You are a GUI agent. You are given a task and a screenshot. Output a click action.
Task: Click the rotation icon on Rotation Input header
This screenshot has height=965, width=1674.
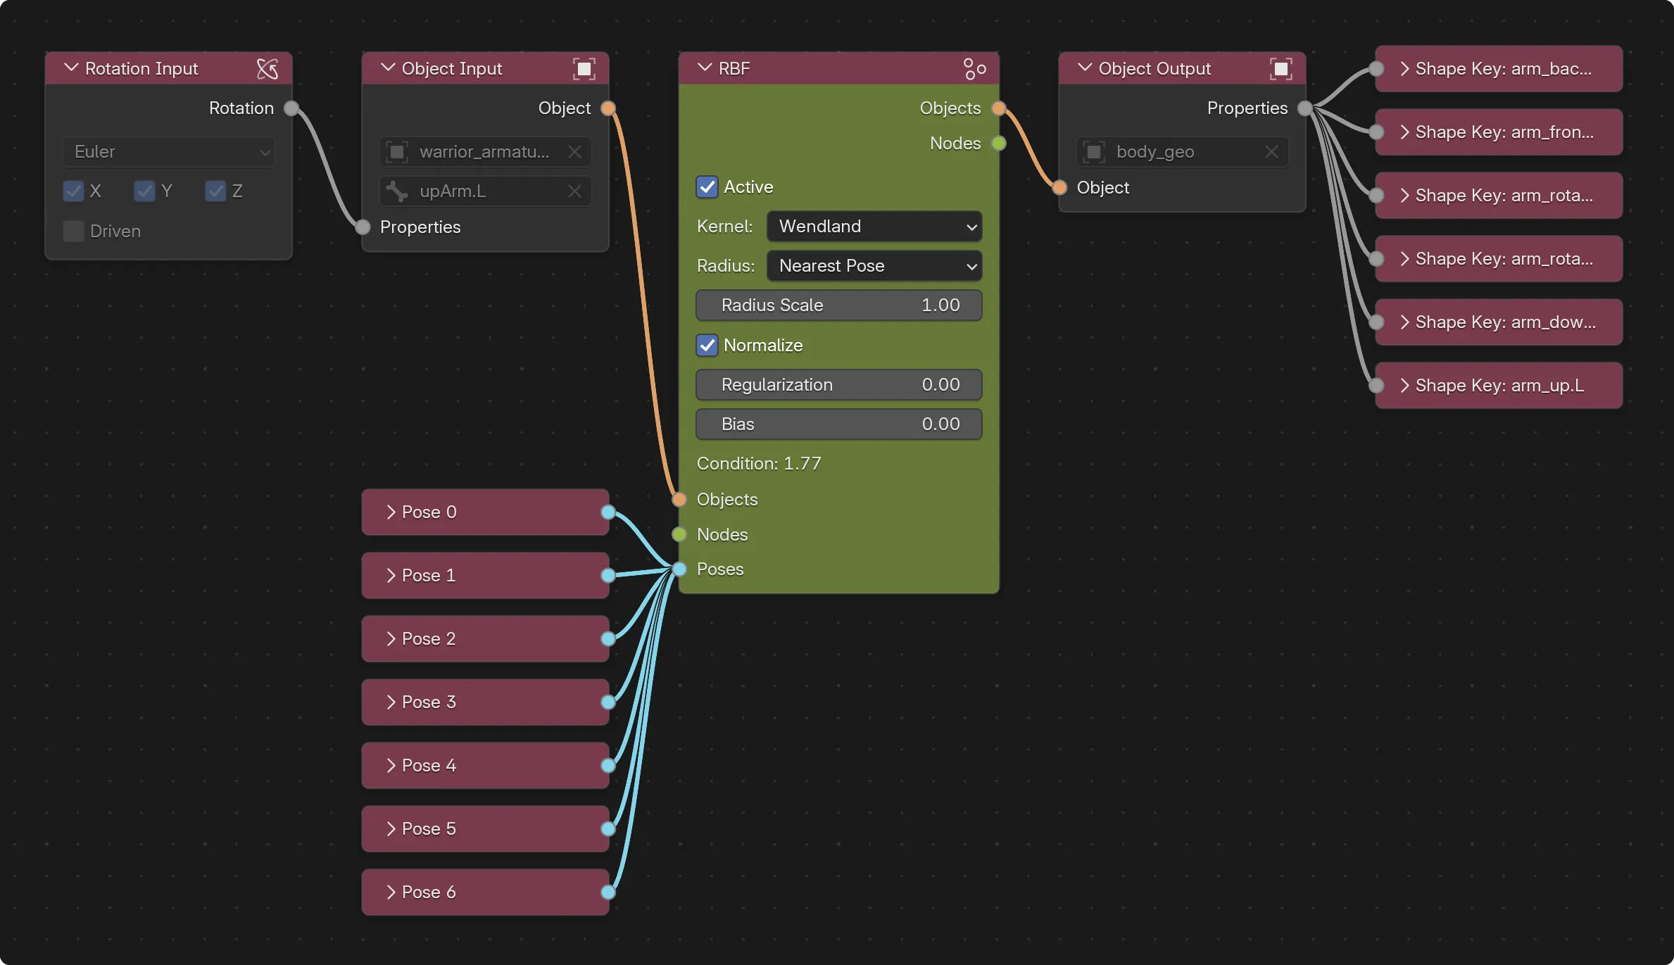268,68
